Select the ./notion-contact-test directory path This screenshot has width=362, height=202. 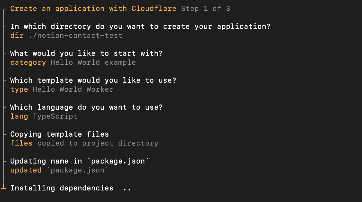pyautogui.click(x=75, y=36)
